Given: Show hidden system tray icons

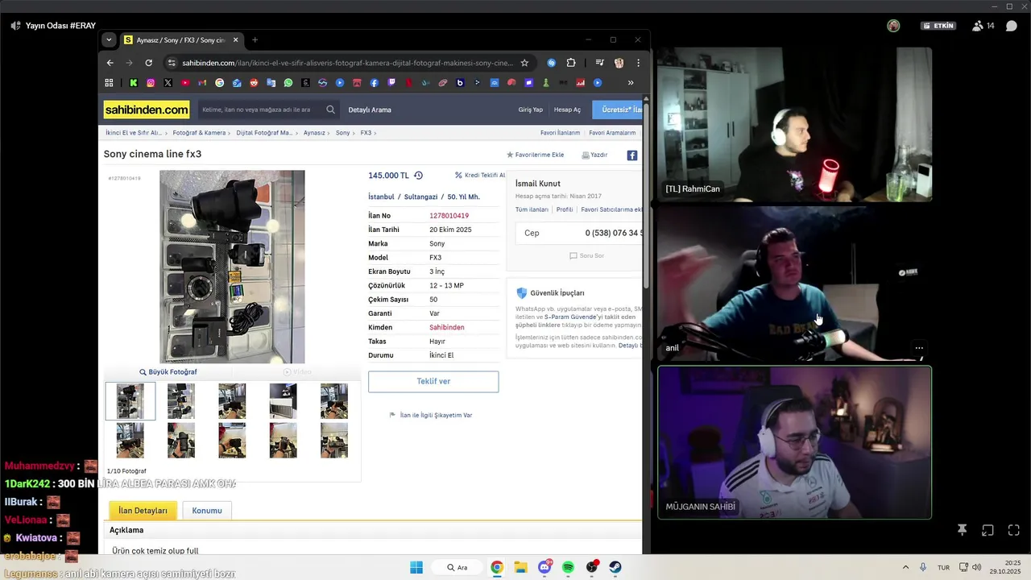Looking at the screenshot, I should coord(905,567).
